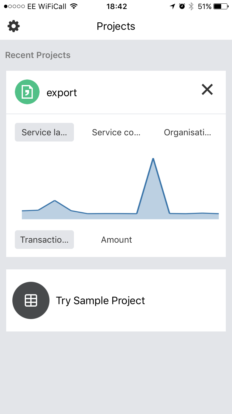Choose the 'Transactio...' measure chip
Image resolution: width=232 pixels, height=414 pixels.
click(44, 240)
